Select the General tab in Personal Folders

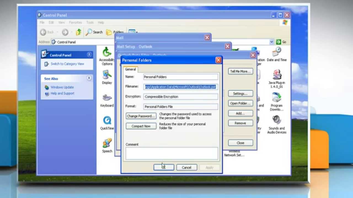tap(130, 69)
